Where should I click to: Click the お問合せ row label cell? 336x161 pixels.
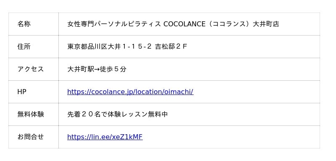pyautogui.click(x=34, y=137)
